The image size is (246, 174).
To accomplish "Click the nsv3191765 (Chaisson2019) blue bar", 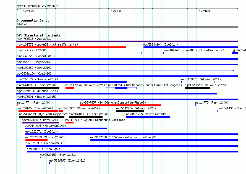I will pos(148,117).
